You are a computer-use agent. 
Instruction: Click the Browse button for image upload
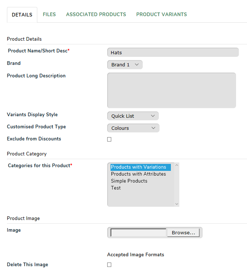[183, 232]
